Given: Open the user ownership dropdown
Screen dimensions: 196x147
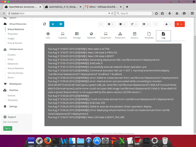Looking at the screenshot, I should pos(168,24).
